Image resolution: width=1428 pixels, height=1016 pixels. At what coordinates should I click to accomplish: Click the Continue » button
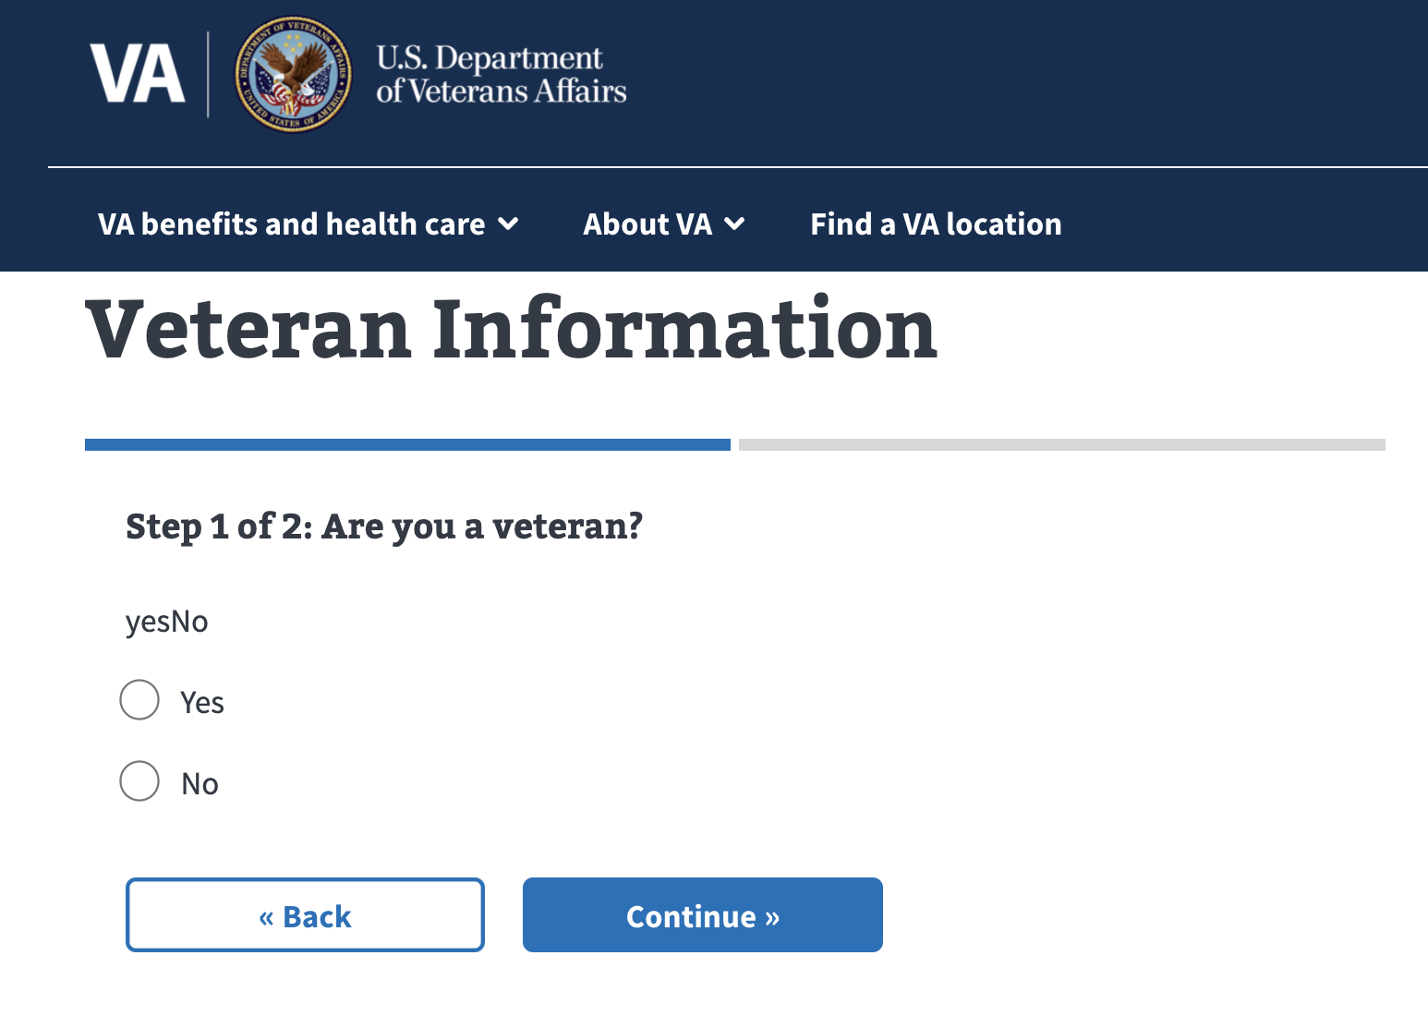[702, 915]
